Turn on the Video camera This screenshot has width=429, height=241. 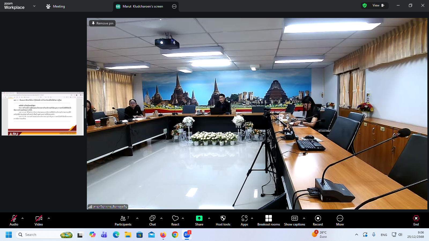coord(39,220)
